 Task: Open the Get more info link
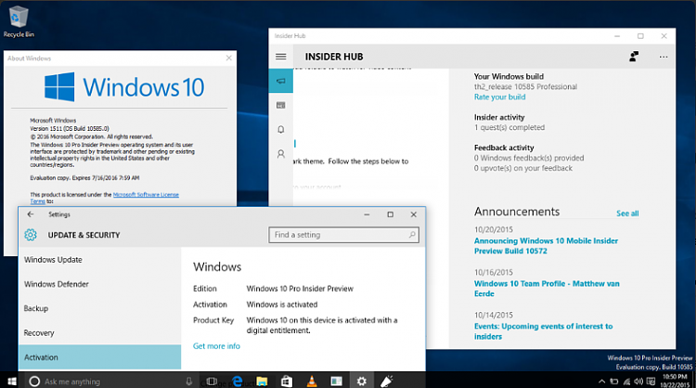[x=216, y=346]
